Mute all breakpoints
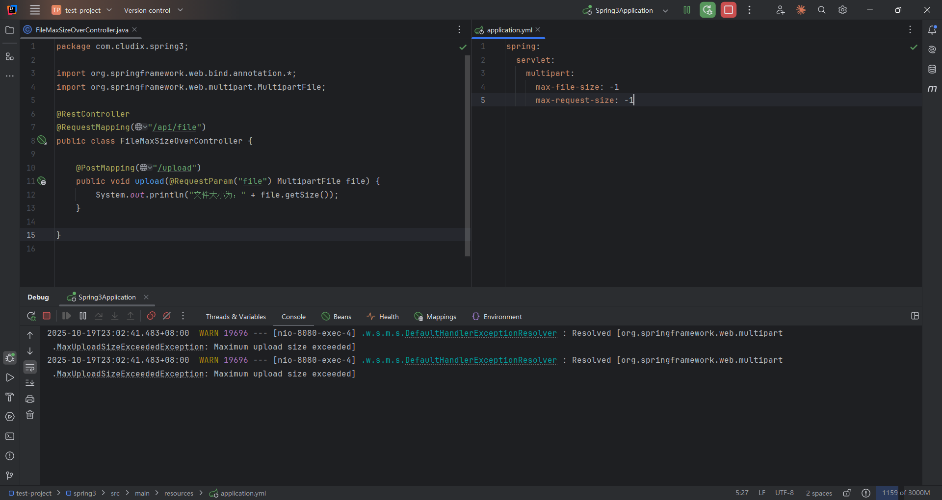 pos(167,316)
